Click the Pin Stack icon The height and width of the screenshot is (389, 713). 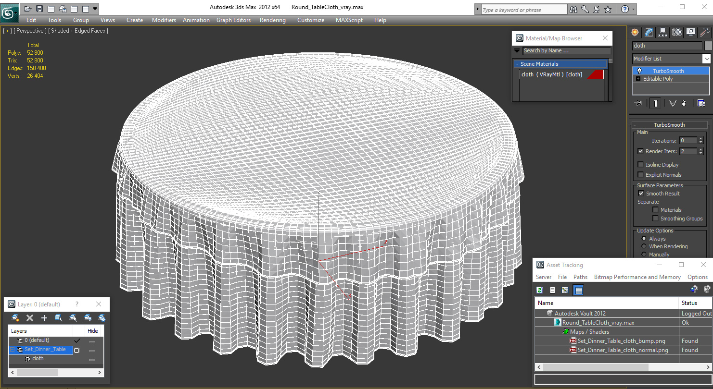click(639, 103)
